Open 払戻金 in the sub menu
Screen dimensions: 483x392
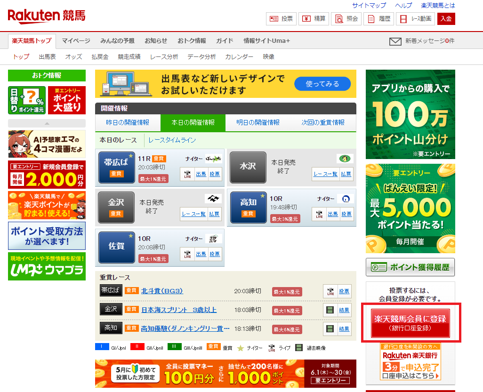100,56
